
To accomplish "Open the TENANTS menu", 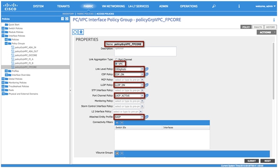I will 63,6.
